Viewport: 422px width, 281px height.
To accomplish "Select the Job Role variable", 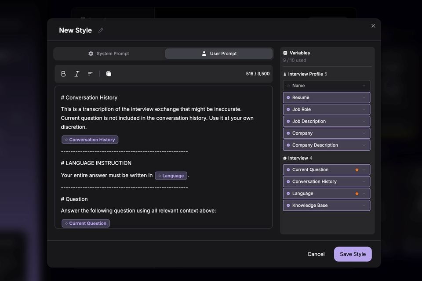I will 327,109.
